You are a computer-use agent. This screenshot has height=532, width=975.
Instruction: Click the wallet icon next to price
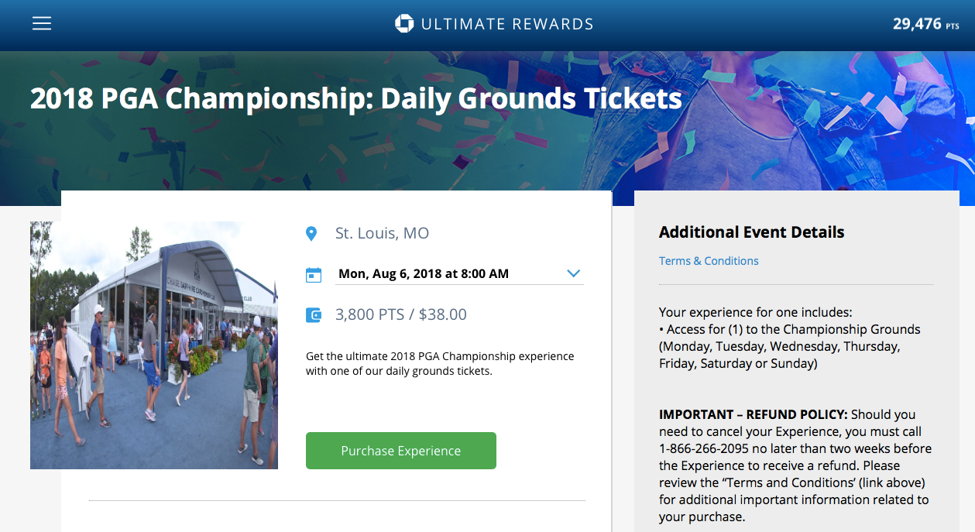tap(314, 314)
